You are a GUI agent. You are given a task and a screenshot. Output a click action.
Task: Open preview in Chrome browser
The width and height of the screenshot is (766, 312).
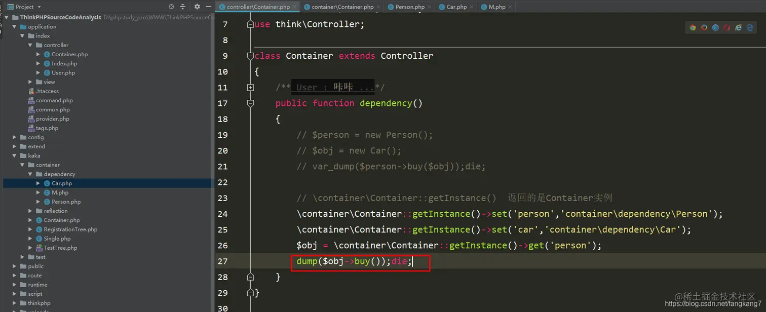pos(693,28)
